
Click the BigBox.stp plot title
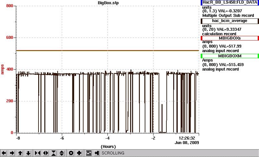108,3
